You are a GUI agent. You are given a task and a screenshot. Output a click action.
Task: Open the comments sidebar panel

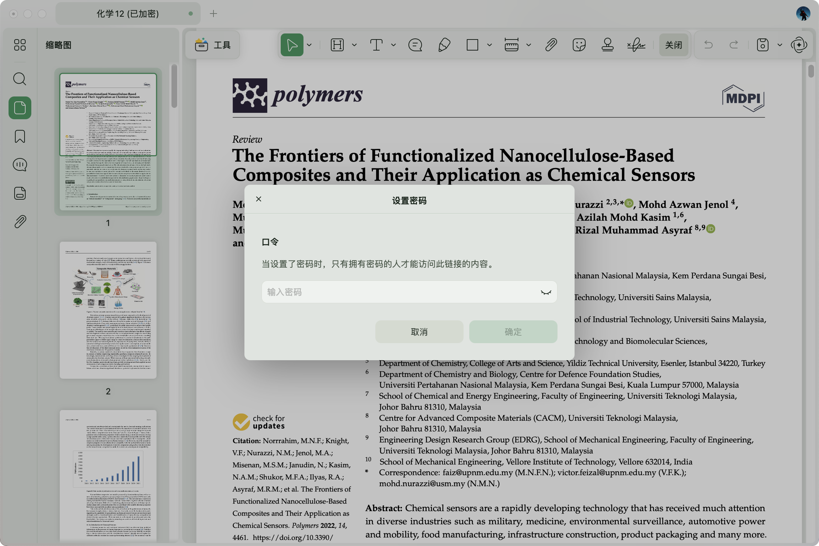tap(20, 165)
